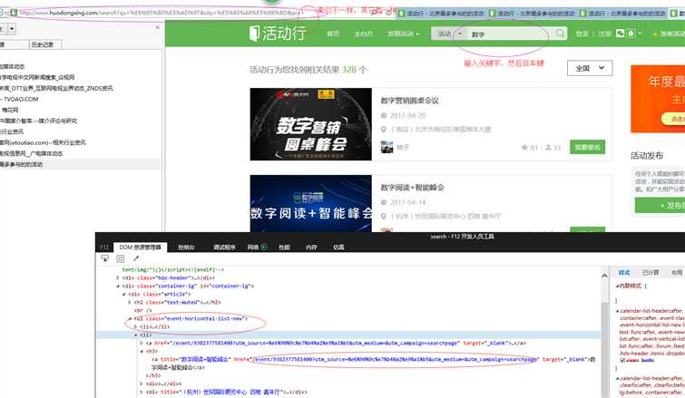Open the 历史记录 tab in favorites pane
685x398 pixels.
point(45,44)
